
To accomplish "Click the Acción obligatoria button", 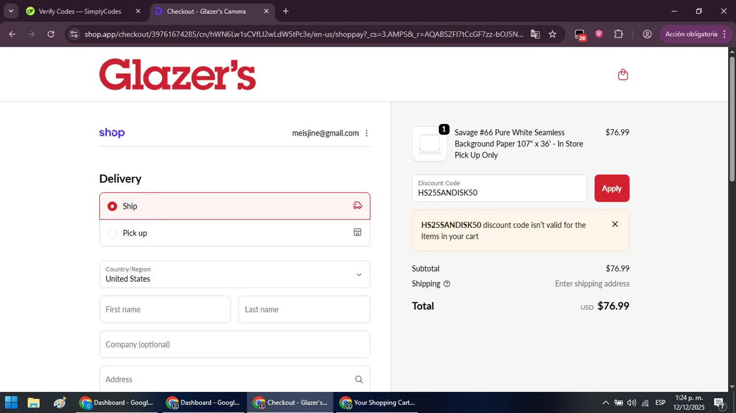I will click(x=696, y=34).
